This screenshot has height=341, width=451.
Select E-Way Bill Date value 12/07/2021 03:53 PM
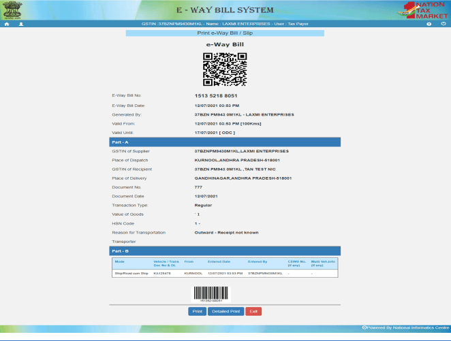(217, 105)
